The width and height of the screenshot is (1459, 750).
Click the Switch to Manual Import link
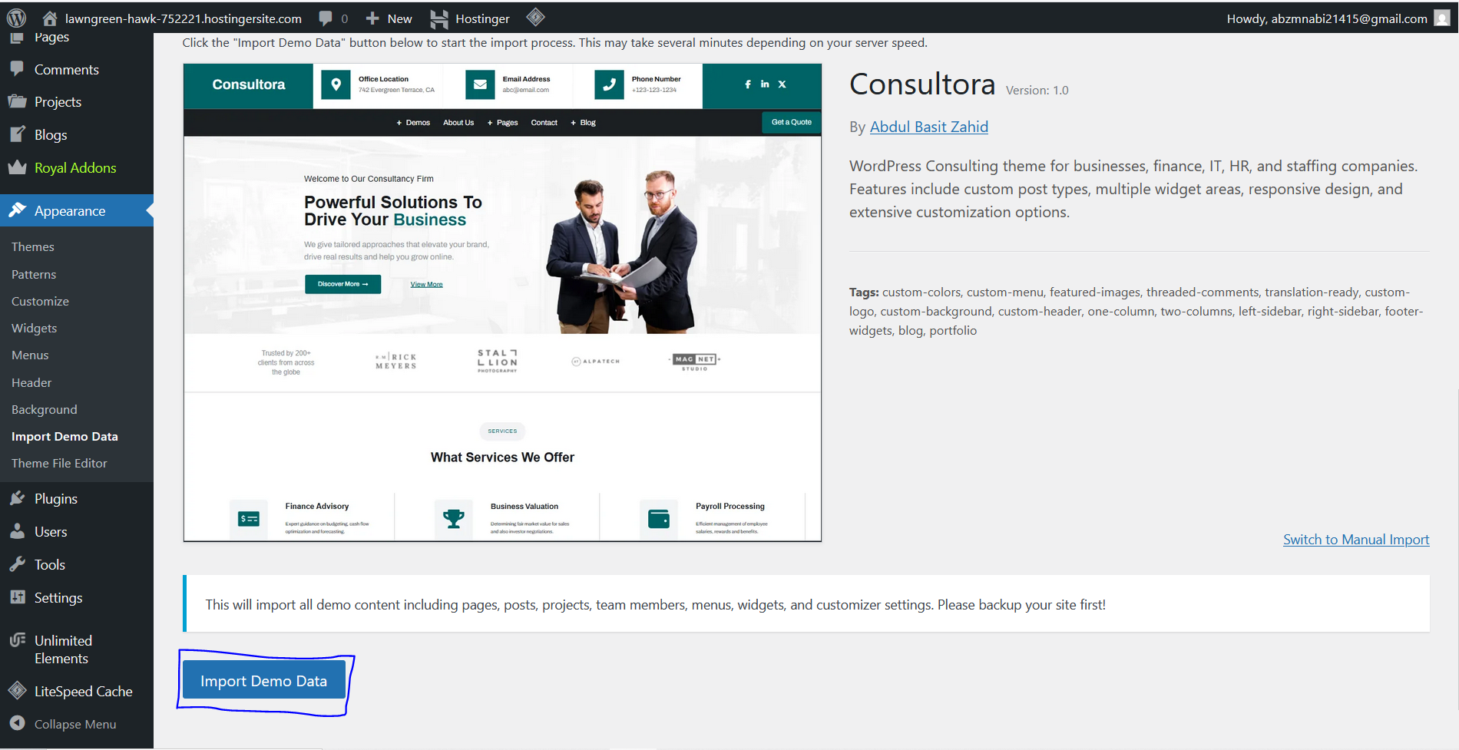(1356, 539)
